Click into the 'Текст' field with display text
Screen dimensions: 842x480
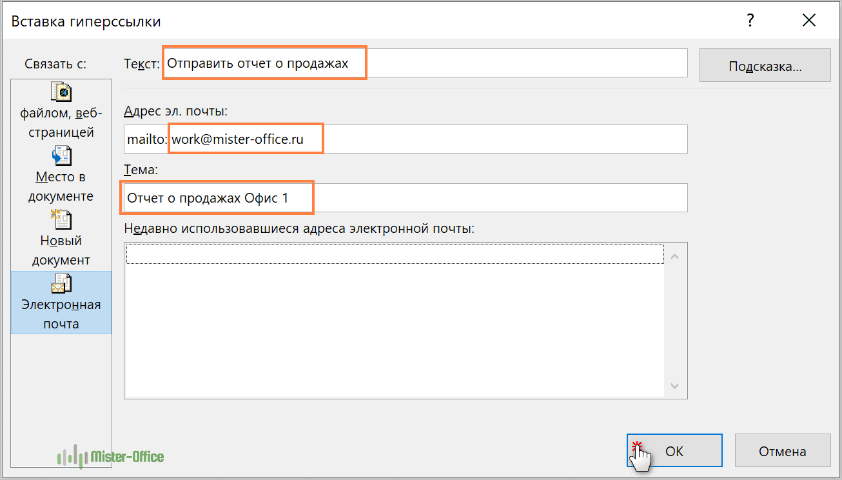coord(424,63)
